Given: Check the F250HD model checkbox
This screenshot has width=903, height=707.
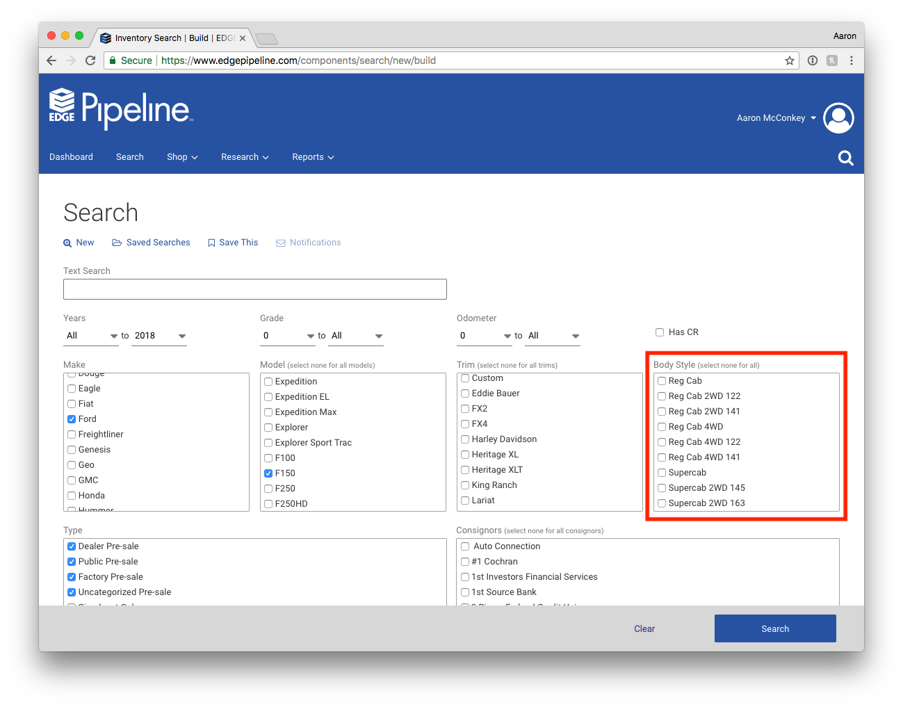Looking at the screenshot, I should [268, 504].
